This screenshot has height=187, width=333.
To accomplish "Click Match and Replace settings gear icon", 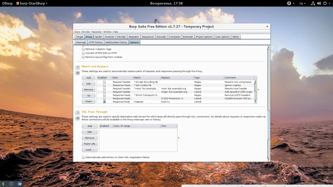I will click(78, 73).
